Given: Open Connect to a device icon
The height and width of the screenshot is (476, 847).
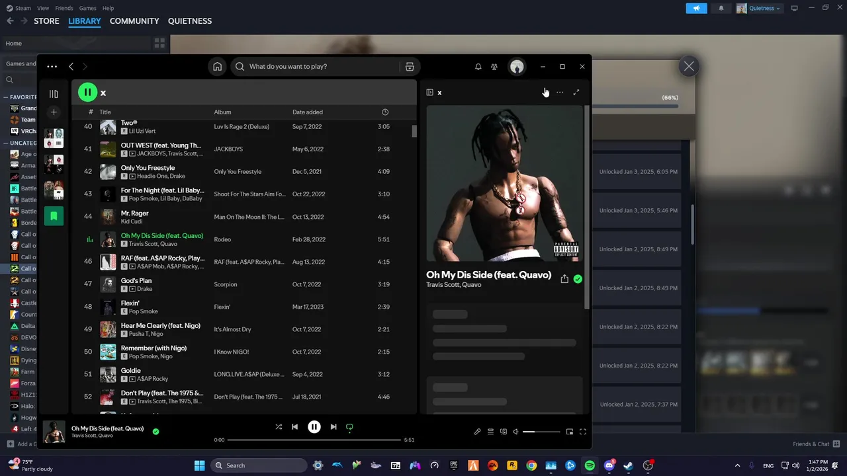Looking at the screenshot, I should click(x=504, y=432).
